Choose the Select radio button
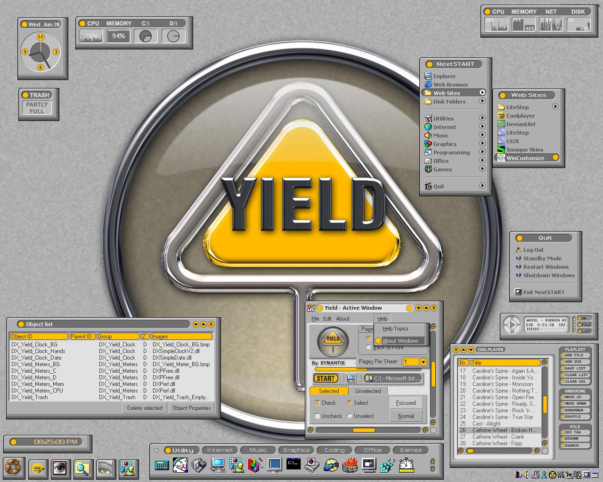Image resolution: width=603 pixels, height=482 pixels. (x=350, y=402)
